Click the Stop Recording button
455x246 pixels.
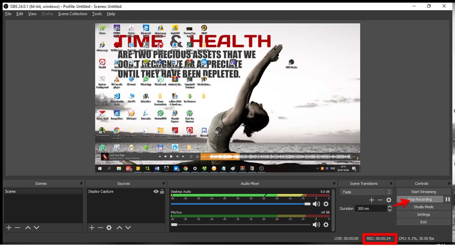[419, 199]
